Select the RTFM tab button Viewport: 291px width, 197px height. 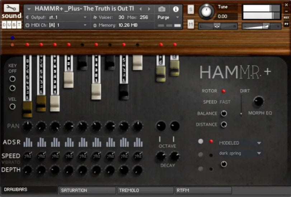click(x=203, y=190)
